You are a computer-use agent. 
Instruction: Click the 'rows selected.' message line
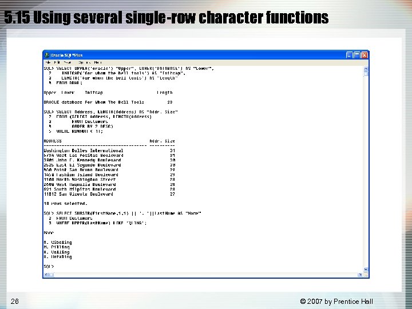pos(65,204)
